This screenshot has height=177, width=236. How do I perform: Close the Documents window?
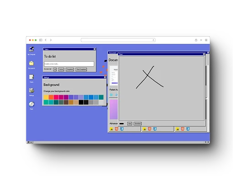tap(208, 53)
